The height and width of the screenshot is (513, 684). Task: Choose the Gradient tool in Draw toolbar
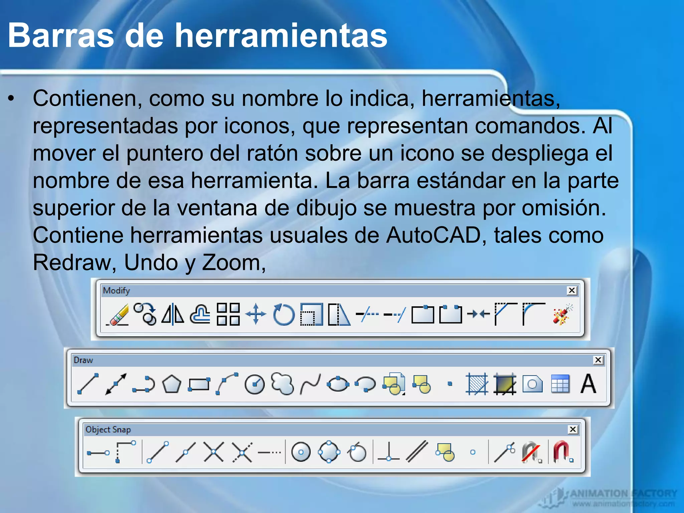[x=505, y=384]
